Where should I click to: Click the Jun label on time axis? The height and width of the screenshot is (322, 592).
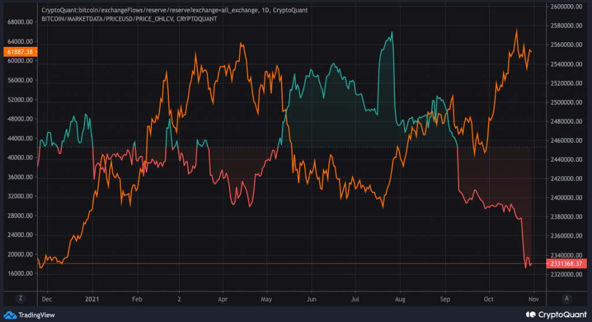point(312,299)
